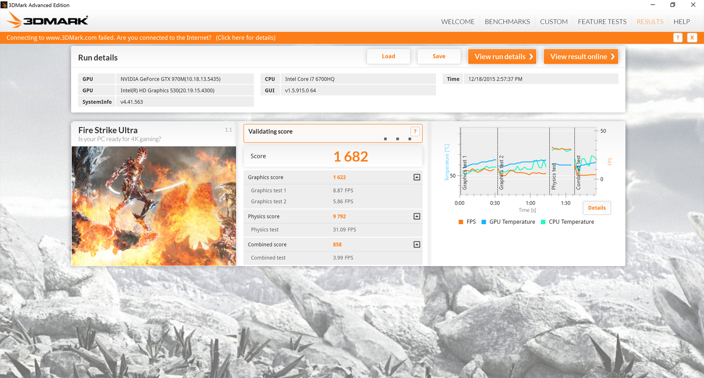Click the Physics test value 31.09 FPS

345,230
